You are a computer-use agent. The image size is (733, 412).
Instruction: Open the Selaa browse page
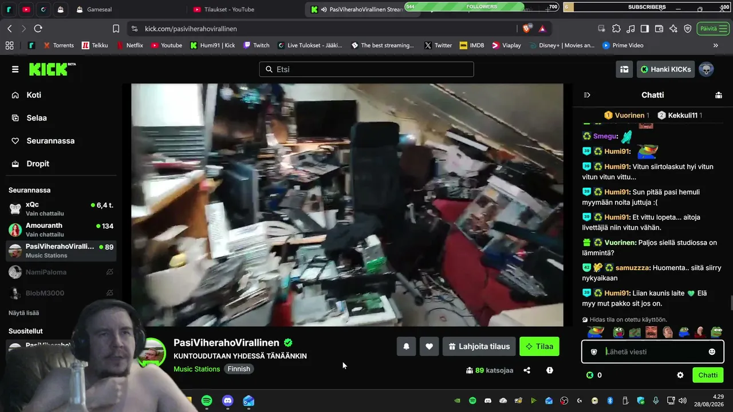[36, 118]
